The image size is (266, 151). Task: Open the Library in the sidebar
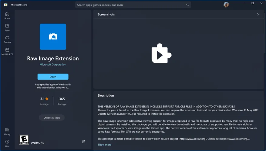click(x=7, y=131)
